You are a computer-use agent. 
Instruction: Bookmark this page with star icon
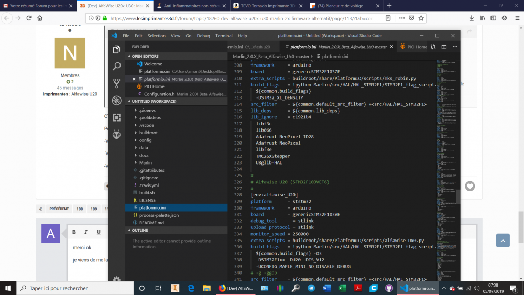(421, 18)
